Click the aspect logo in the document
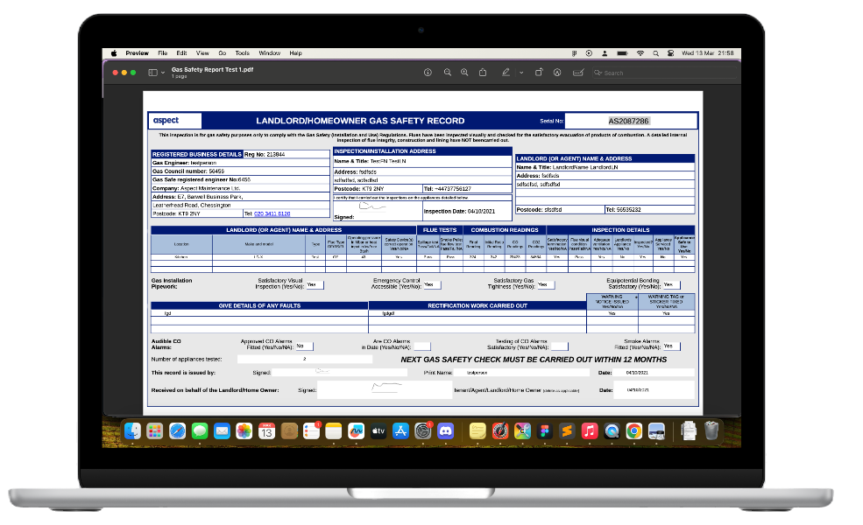 (166, 121)
